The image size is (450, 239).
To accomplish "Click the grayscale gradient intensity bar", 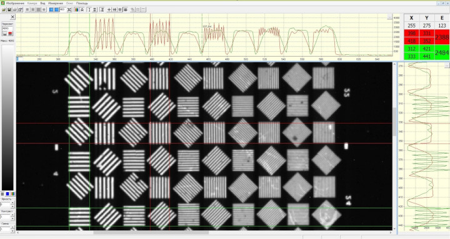I will [7, 117].
